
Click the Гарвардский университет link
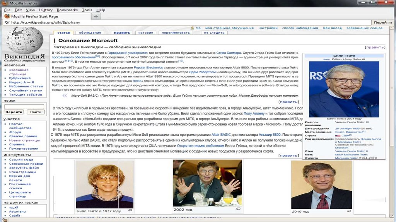[127, 53]
